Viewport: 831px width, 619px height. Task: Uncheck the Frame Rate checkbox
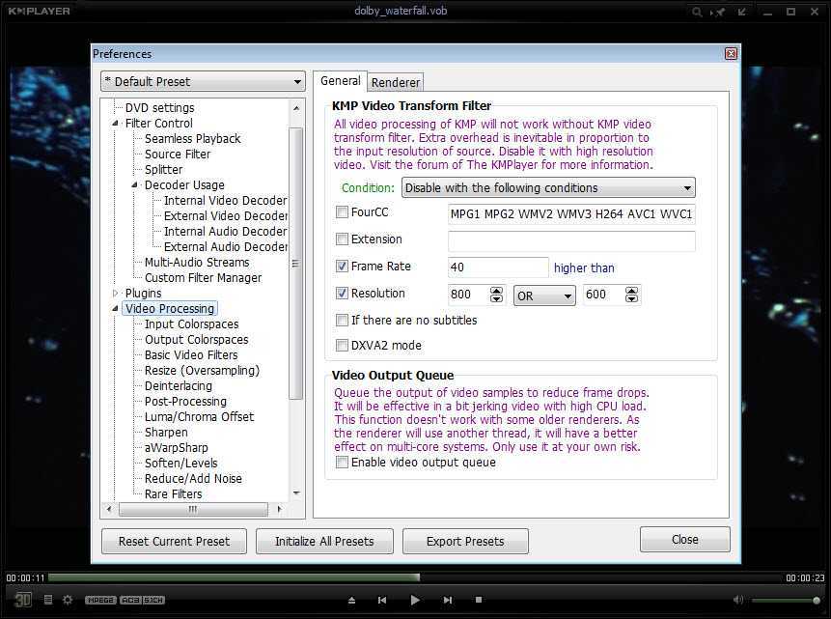point(342,267)
